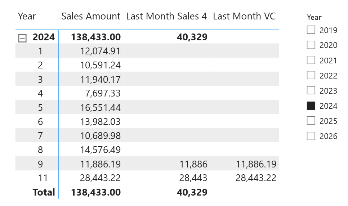Click the 16,551.44 Sales Amount cell
This screenshot has height=206, width=348.
pos(101,108)
